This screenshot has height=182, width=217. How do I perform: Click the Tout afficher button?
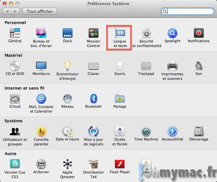[40, 11]
